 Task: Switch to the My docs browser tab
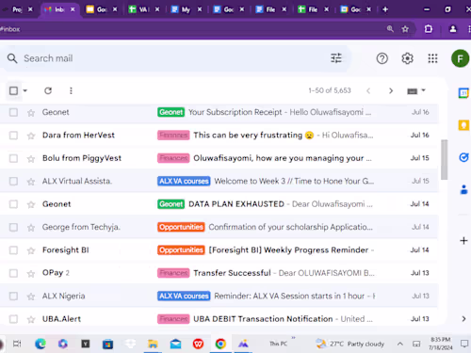[x=186, y=9]
